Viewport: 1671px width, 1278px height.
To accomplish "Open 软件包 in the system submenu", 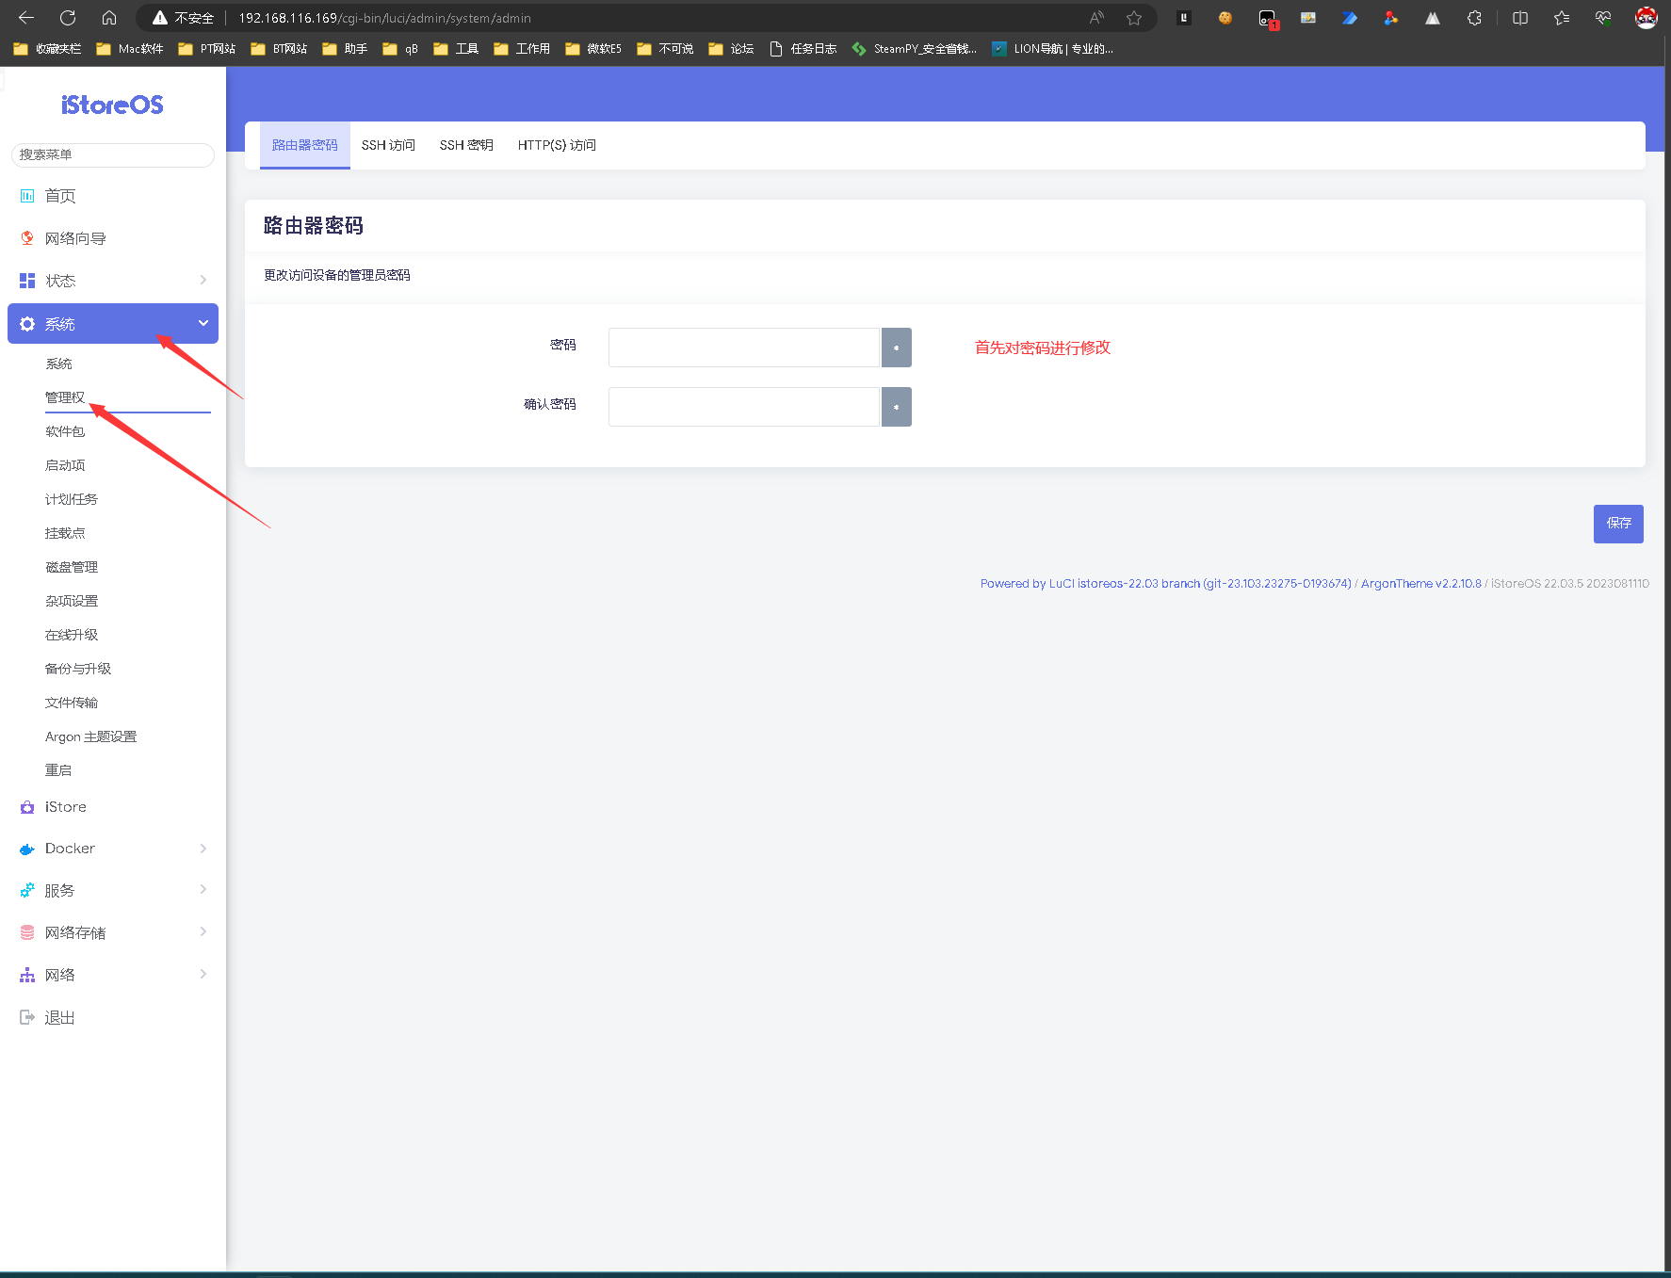I will (x=65, y=431).
